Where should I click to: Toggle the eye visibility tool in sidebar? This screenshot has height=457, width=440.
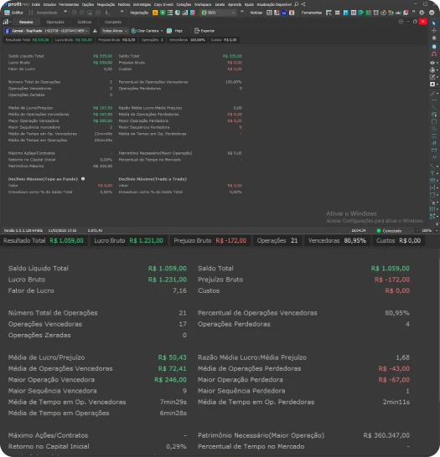pos(432,63)
